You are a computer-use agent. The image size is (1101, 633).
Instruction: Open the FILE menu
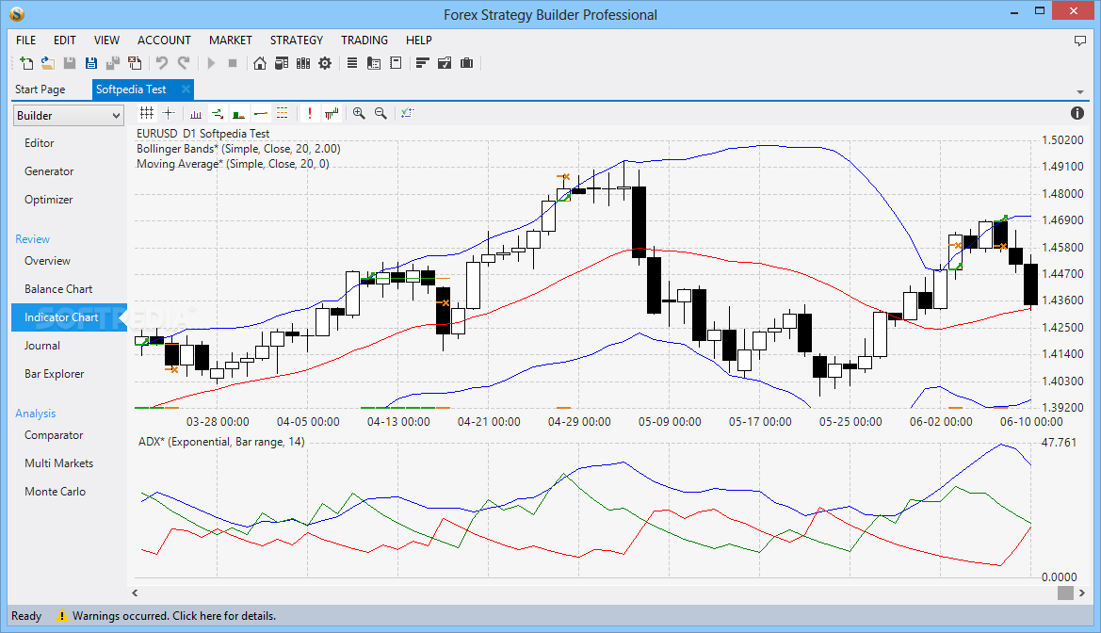pos(26,41)
